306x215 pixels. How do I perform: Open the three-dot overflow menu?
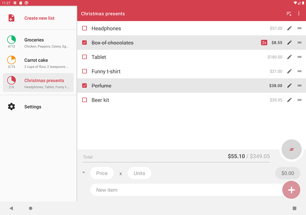[x=299, y=14]
